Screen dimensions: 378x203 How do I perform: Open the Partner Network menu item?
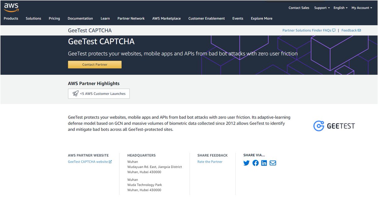pyautogui.click(x=131, y=18)
